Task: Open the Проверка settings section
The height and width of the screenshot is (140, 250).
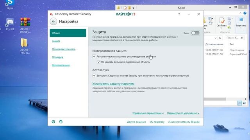Action: point(57,57)
